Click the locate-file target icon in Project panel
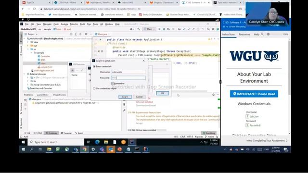Screen dimensions: 308x173 point(71,34)
